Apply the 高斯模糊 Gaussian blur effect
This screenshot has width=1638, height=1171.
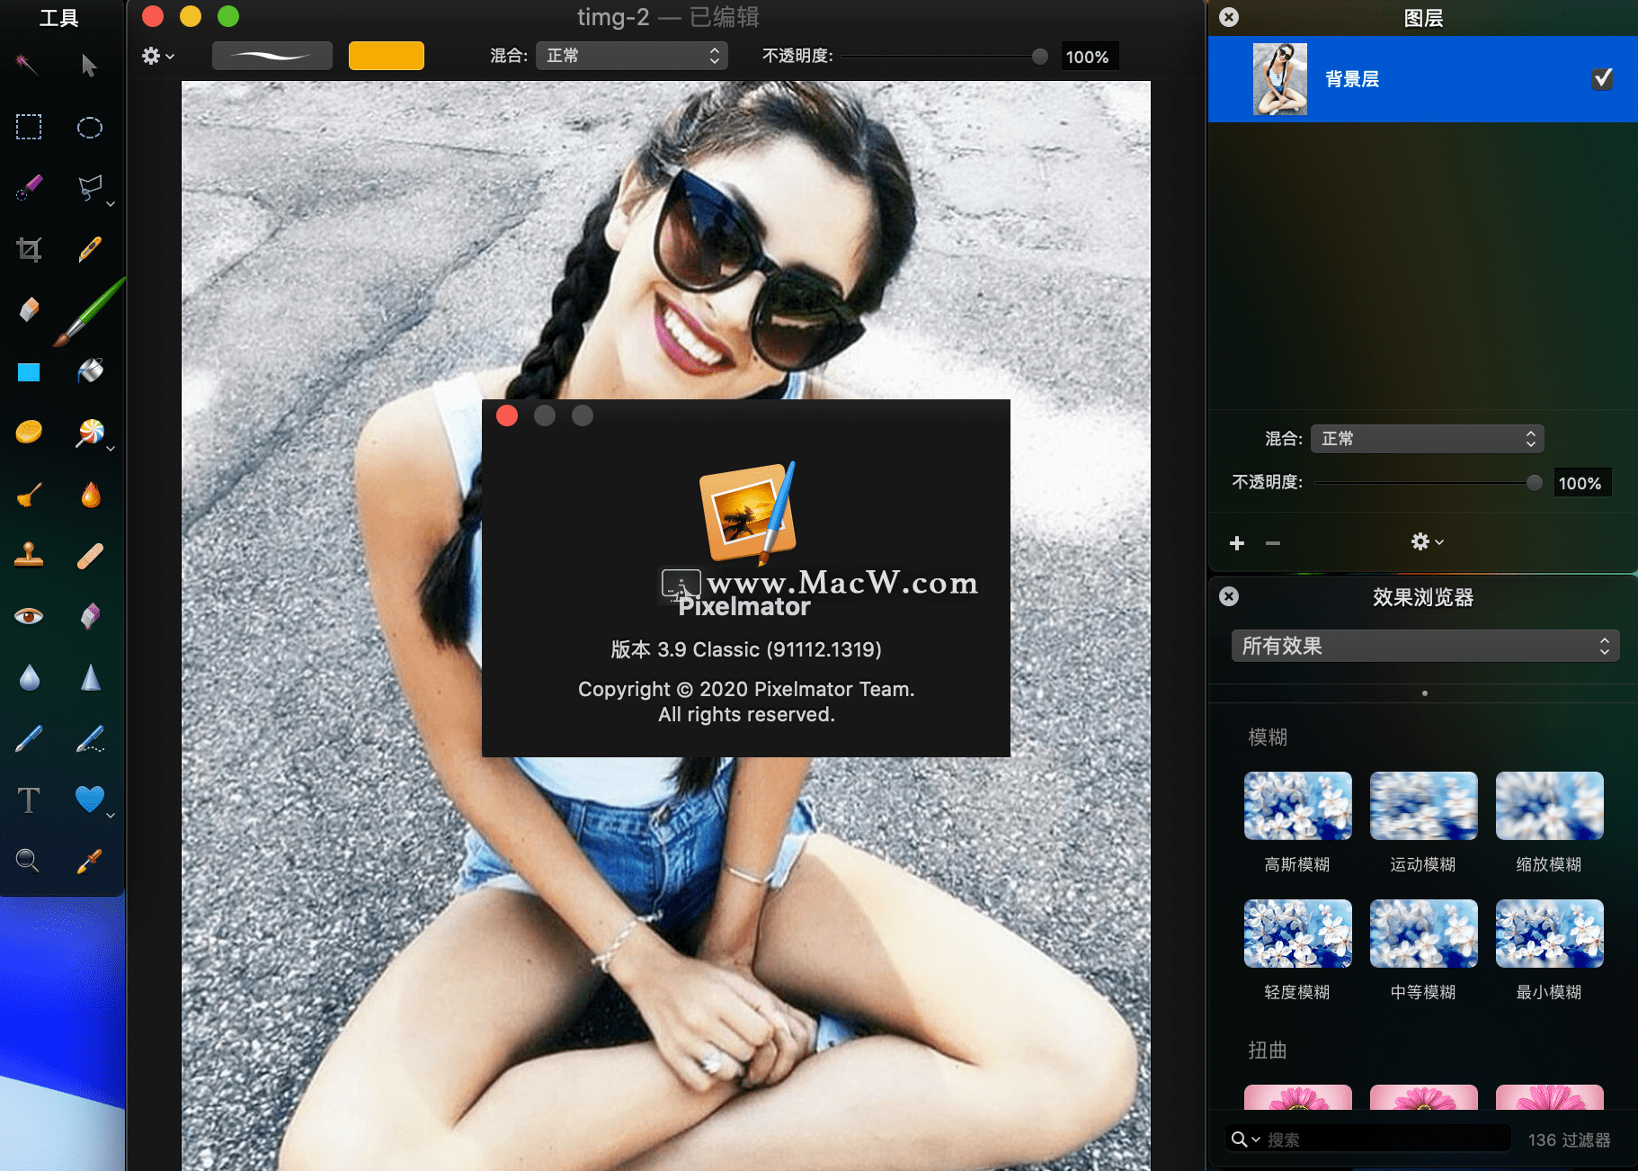(1297, 806)
